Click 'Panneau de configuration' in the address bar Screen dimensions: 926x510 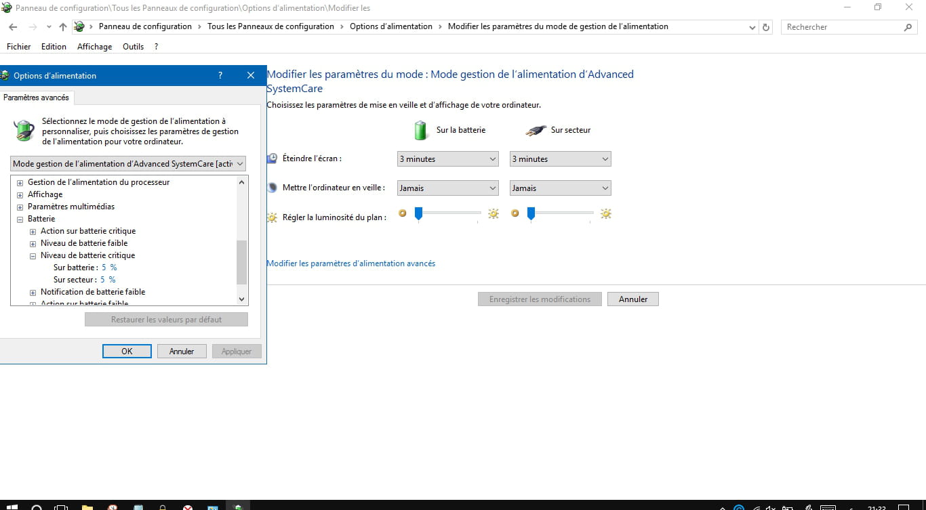point(145,27)
